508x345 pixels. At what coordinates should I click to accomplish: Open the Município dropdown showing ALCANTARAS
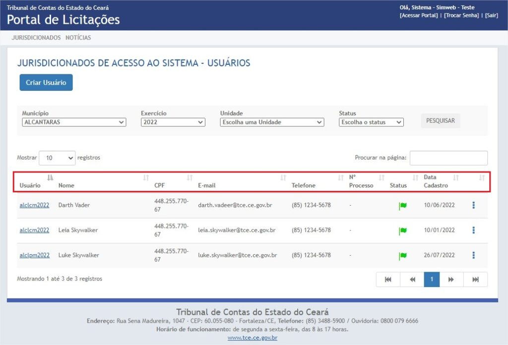(74, 122)
